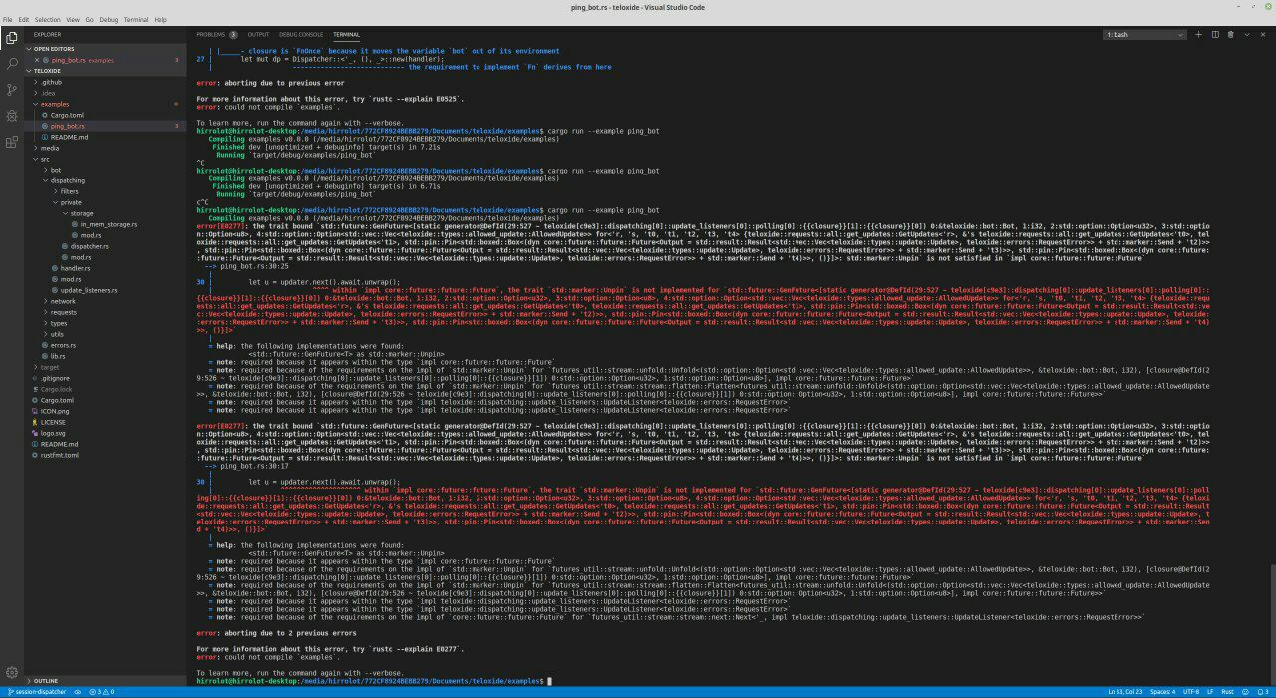The height and width of the screenshot is (698, 1276).
Task: Open the View menu
Action: tap(71, 20)
